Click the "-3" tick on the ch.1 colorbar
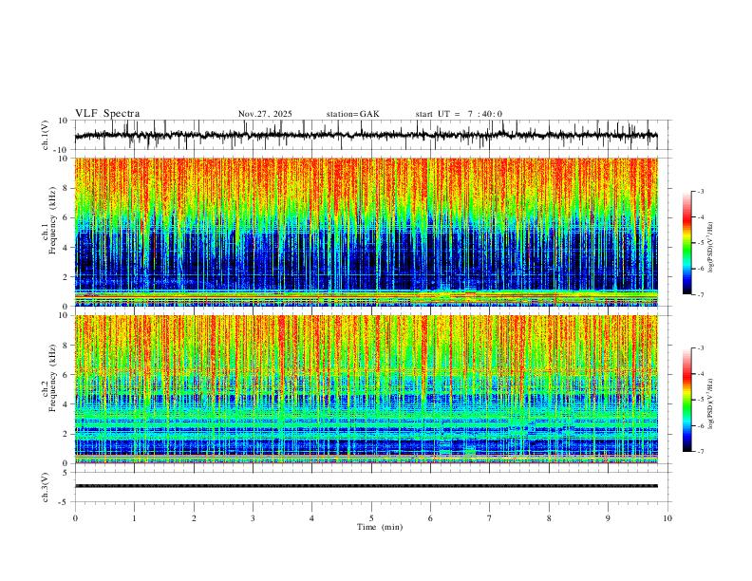Image resolution: width=752 pixels, height=581 pixels. 700,191
